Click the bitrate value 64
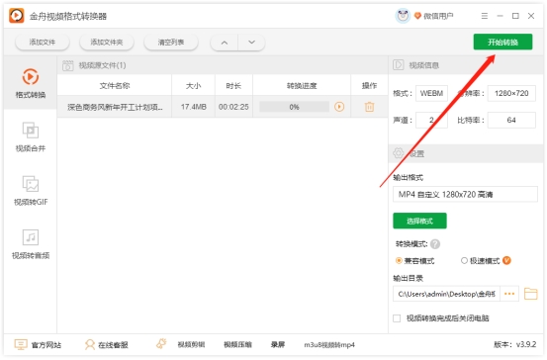Viewport: 547px width, 360px height. pyautogui.click(x=511, y=120)
